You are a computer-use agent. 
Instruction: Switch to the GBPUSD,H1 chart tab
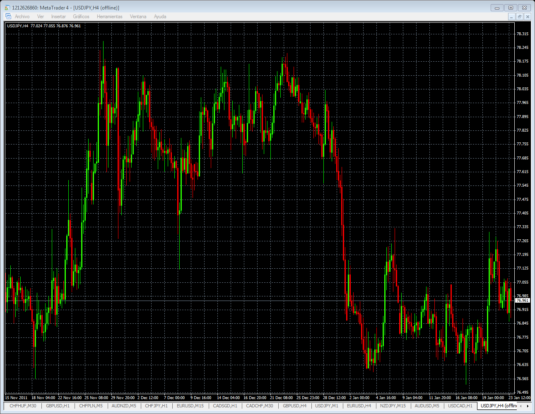(x=58, y=406)
